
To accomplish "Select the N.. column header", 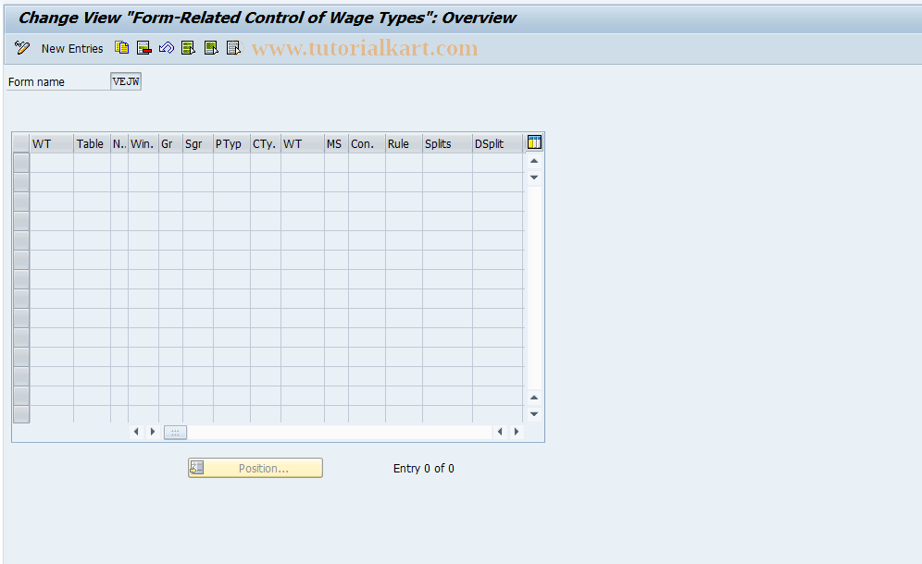I will [x=119, y=144].
